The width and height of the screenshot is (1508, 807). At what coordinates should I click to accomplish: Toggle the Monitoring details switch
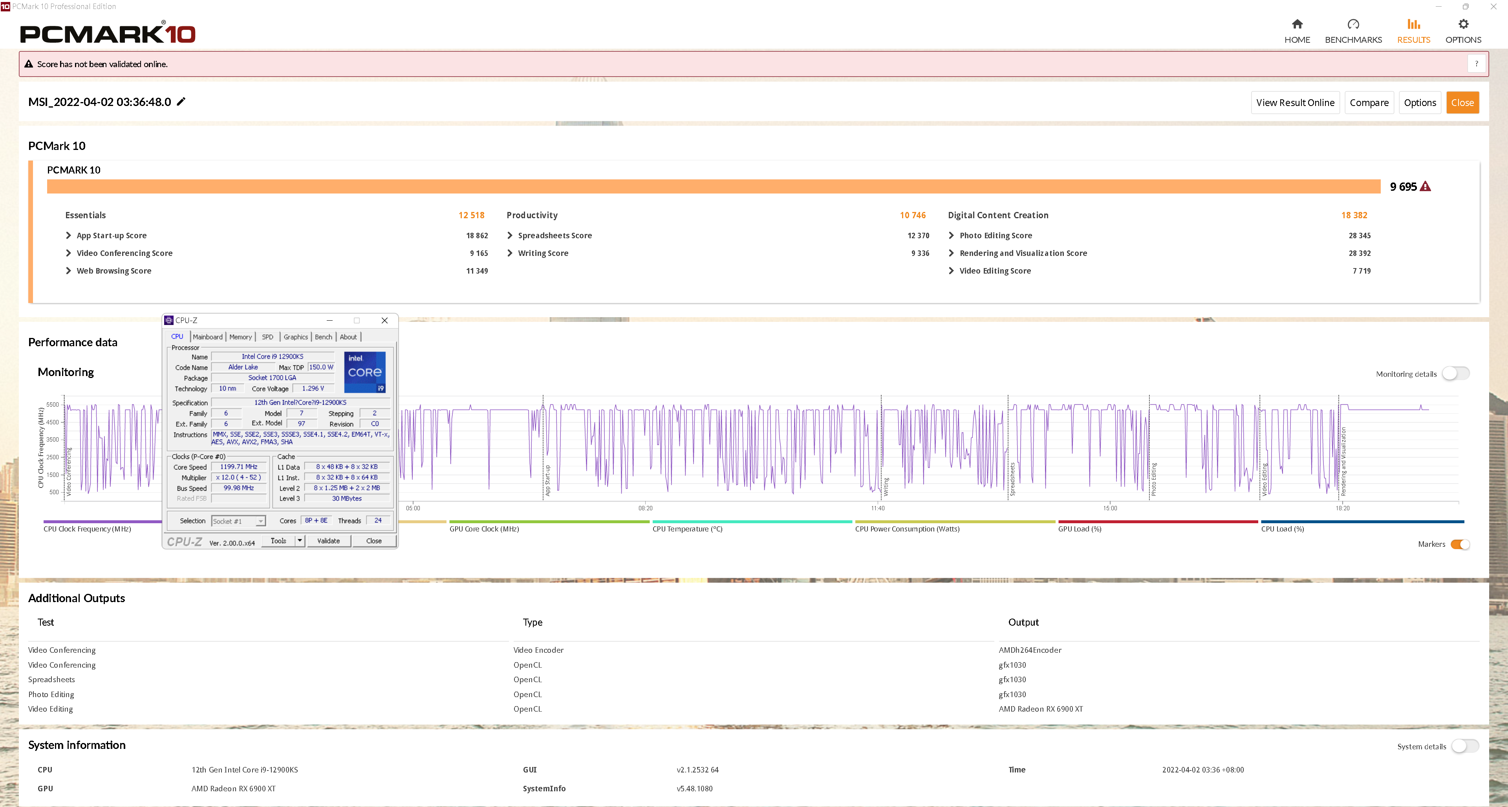(1455, 373)
